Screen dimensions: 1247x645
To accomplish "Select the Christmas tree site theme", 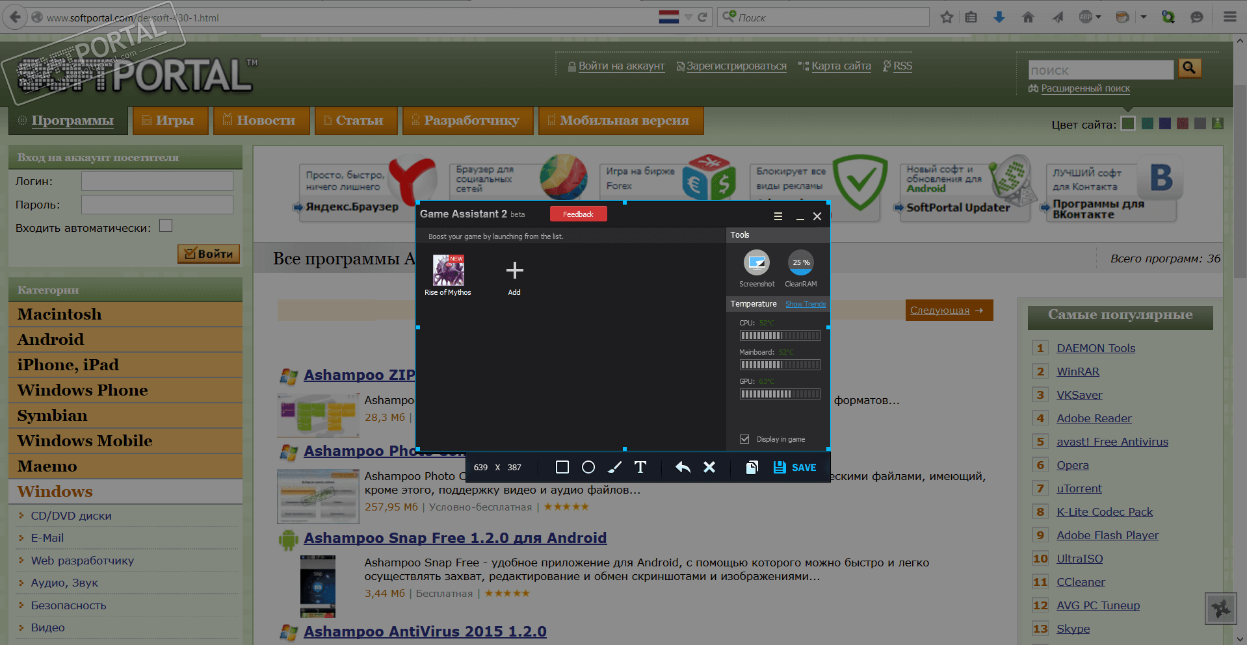I will (x=1218, y=123).
